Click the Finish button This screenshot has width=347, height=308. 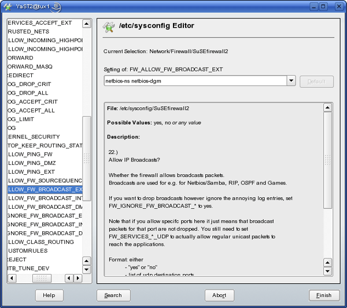coord(324,295)
